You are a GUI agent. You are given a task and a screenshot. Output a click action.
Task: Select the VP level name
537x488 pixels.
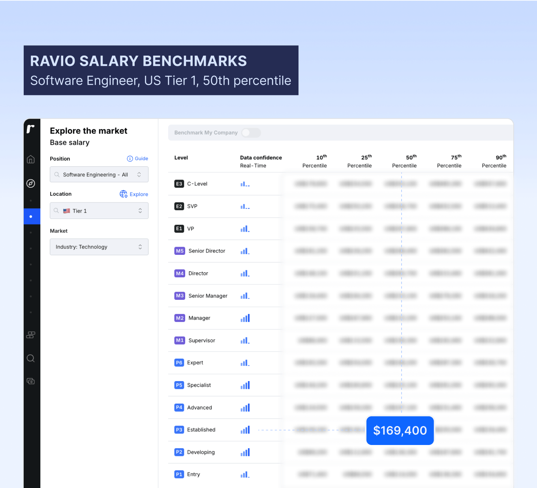pos(191,229)
